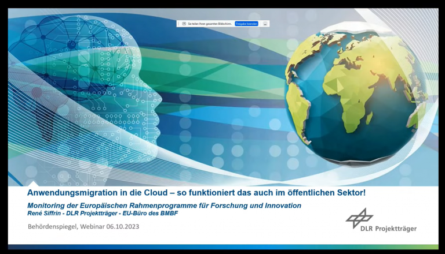This screenshot has width=445, height=254.
Task: Click the screen share icon in sharing bar
Action: pos(184,24)
